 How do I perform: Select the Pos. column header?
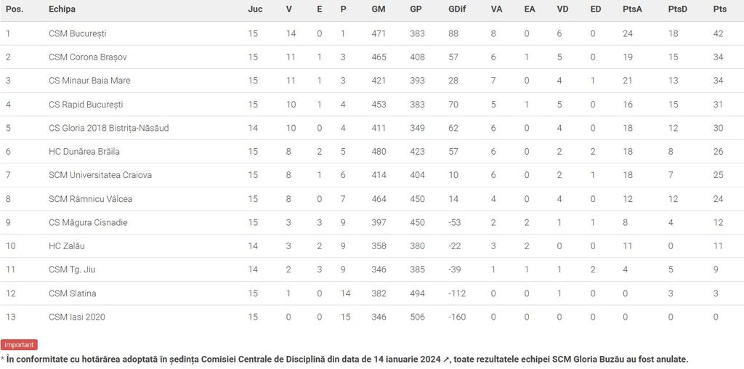point(15,9)
